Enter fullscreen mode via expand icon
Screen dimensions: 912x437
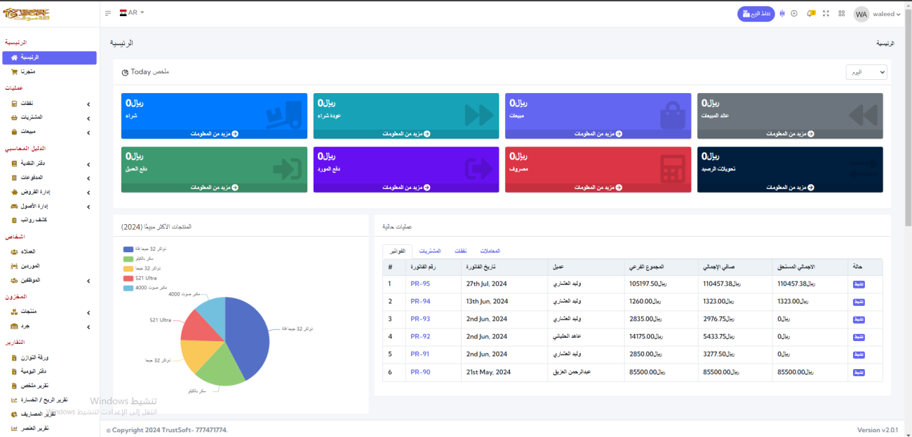pyautogui.click(x=826, y=13)
